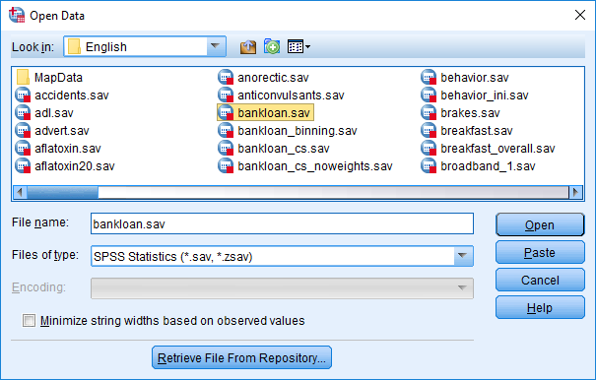Click the Paste button
Viewport: 596px width, 380px height.
tap(540, 253)
